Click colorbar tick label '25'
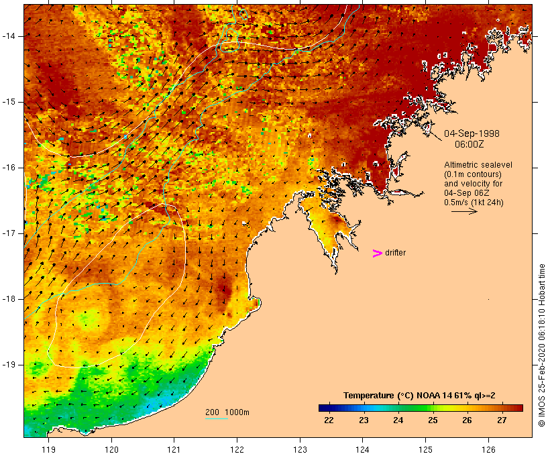The height and width of the screenshot is (456, 550). [x=433, y=420]
